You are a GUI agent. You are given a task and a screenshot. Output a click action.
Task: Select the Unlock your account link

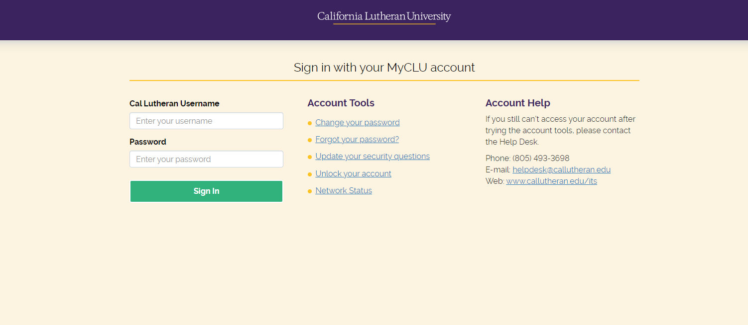353,173
